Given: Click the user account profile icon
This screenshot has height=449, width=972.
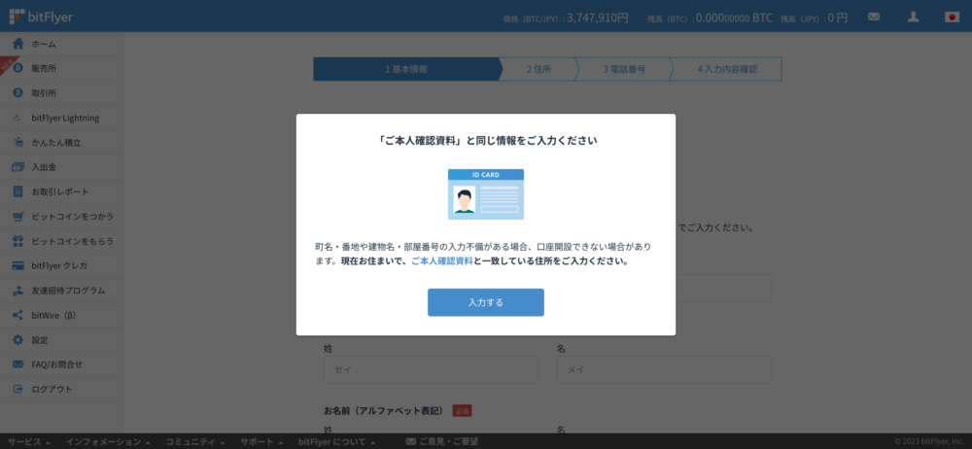Looking at the screenshot, I should click(x=913, y=17).
